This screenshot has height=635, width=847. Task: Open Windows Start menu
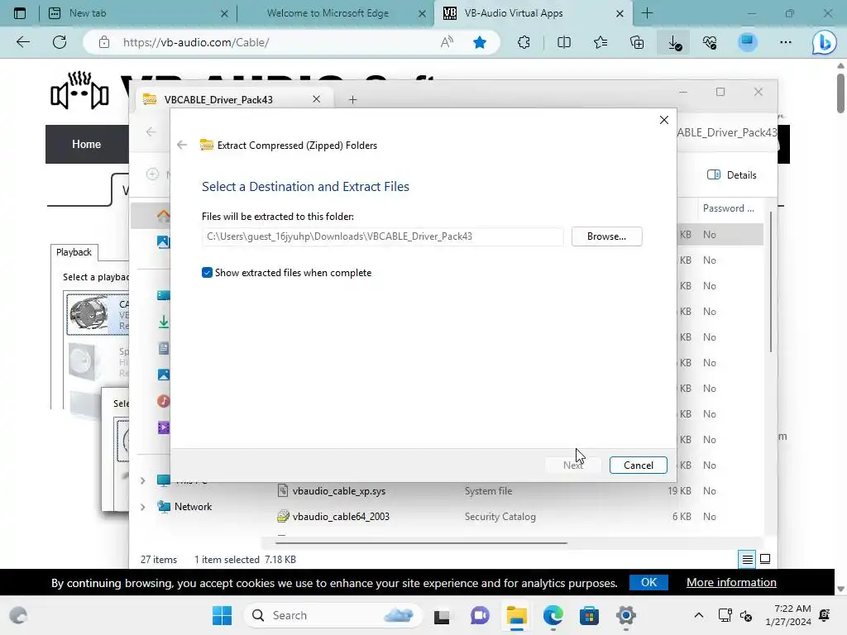[222, 615]
